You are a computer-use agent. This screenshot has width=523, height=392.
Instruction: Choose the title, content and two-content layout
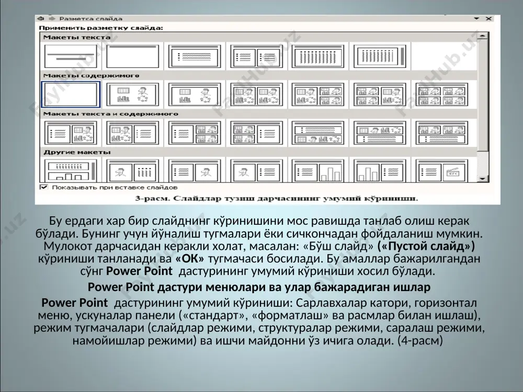tap(318, 95)
